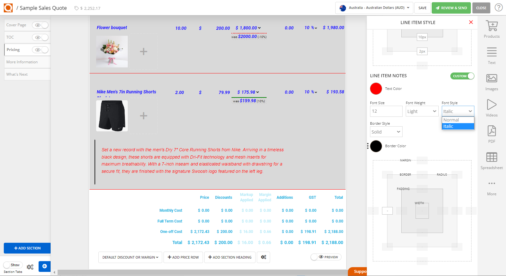This screenshot has width=506, height=276.
Task: Open Default Discount or Margin dropdown
Action: (130, 257)
